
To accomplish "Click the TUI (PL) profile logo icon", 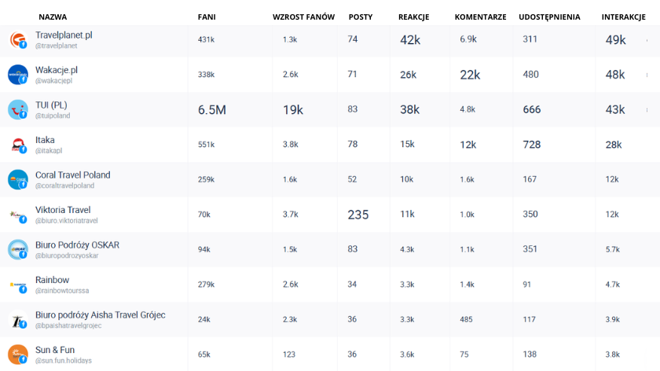I will (x=17, y=109).
